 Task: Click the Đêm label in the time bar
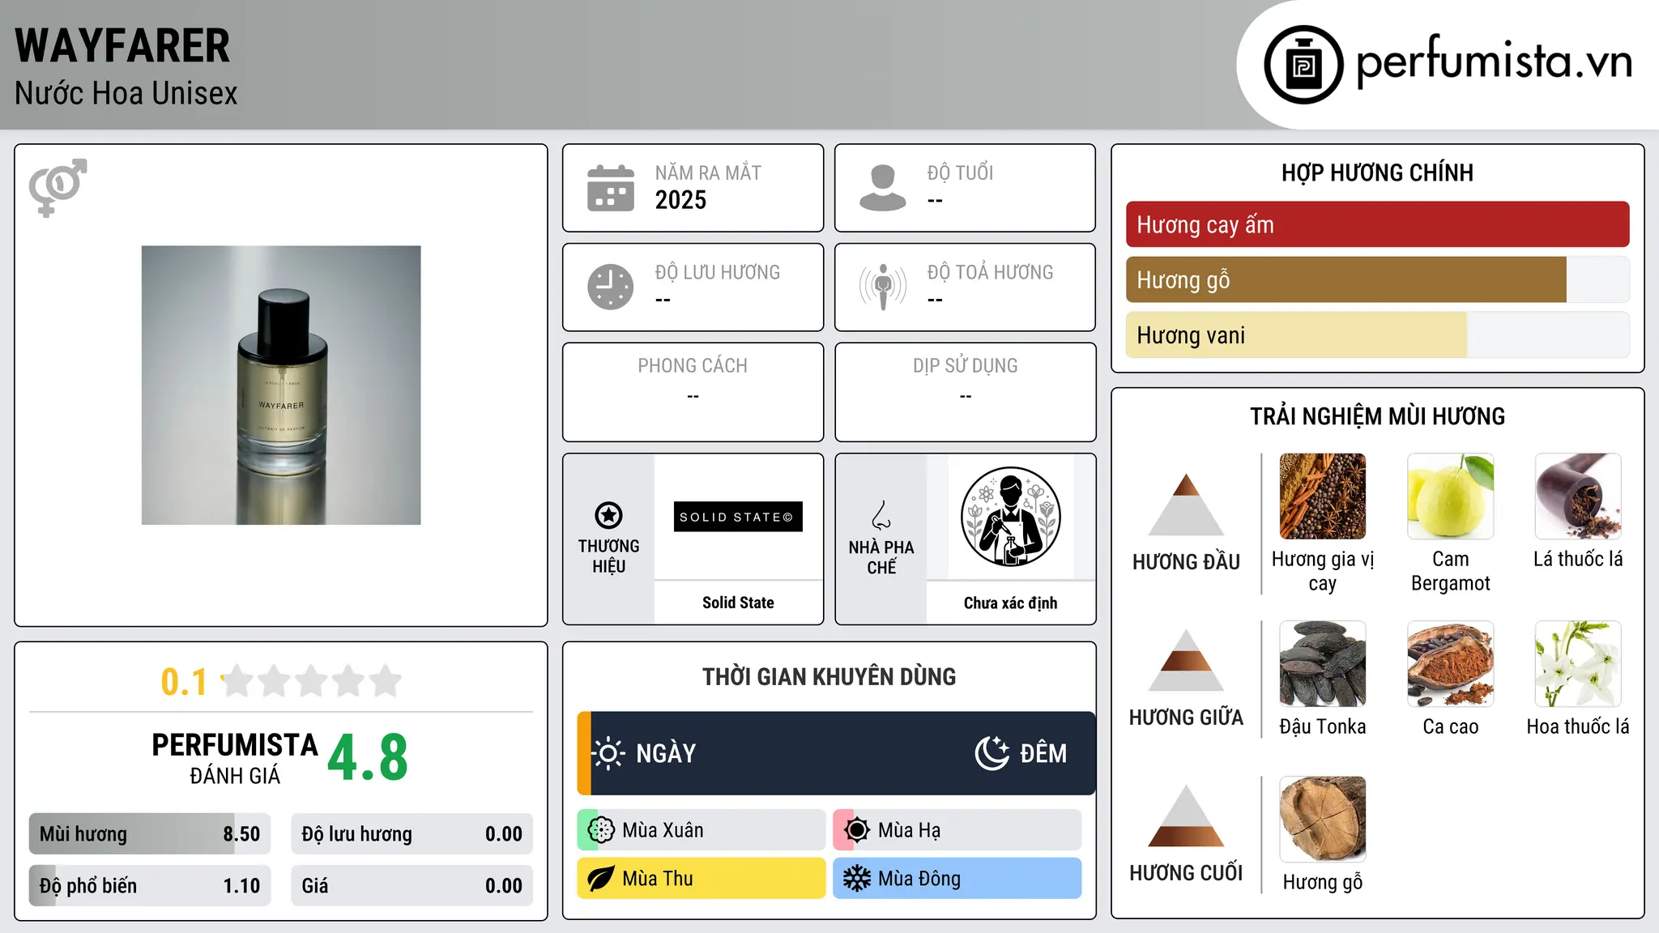pos(1043,753)
